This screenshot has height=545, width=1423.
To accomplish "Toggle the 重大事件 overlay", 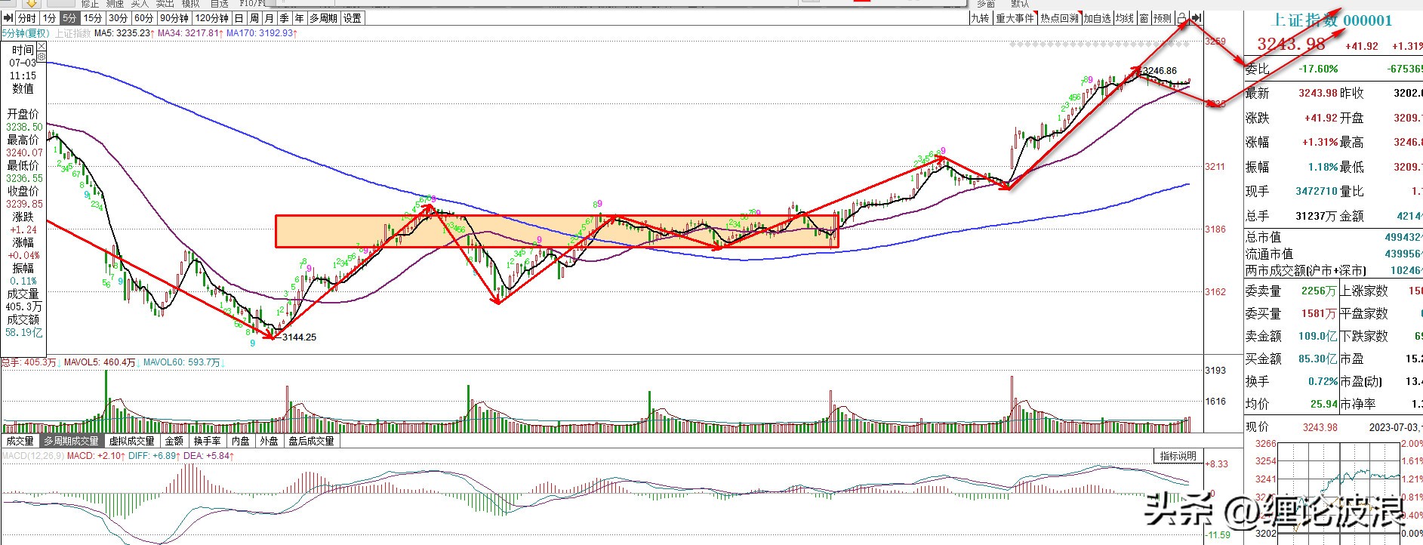I will [1015, 18].
